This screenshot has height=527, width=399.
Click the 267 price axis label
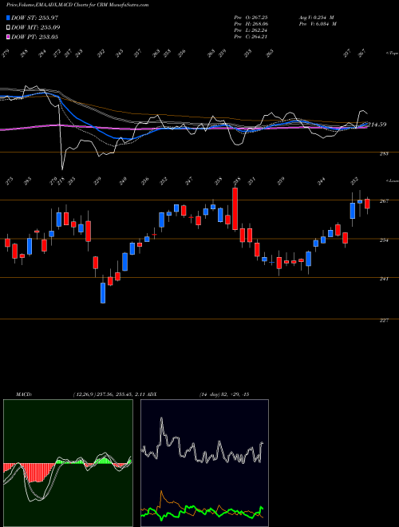[384, 201]
